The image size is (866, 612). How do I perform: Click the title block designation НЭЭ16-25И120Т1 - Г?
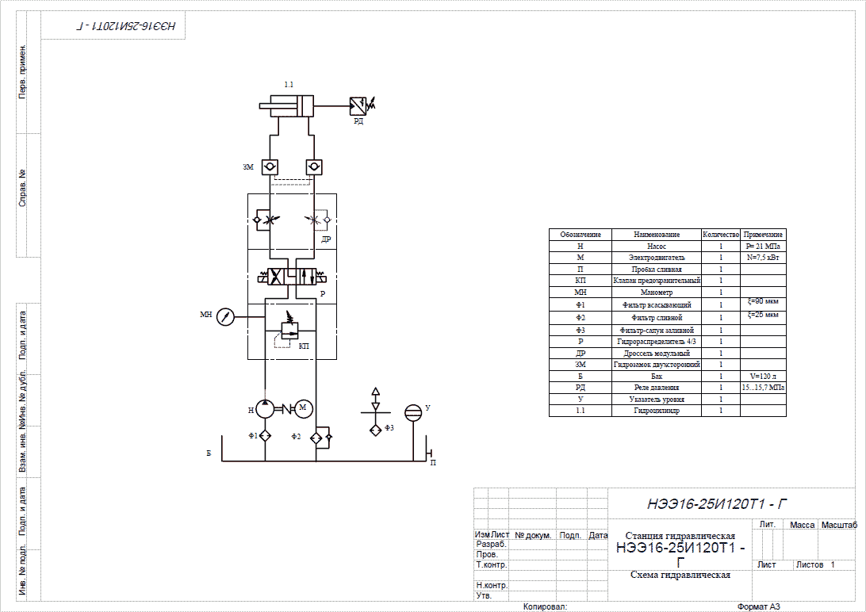pos(718,504)
